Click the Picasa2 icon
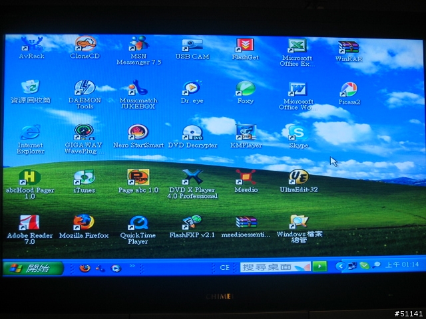This screenshot has height=319, width=426. pyautogui.click(x=349, y=94)
